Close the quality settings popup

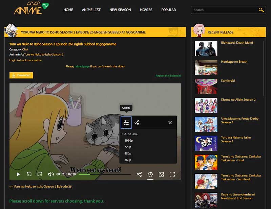170,123
